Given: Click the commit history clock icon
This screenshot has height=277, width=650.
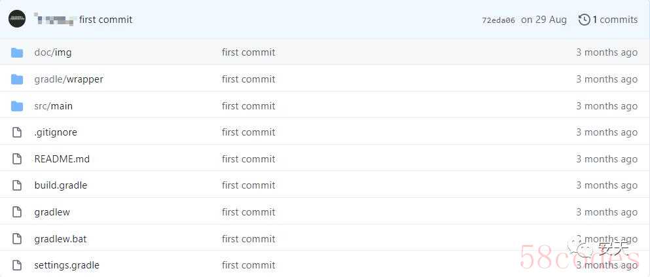Looking at the screenshot, I should (x=584, y=20).
